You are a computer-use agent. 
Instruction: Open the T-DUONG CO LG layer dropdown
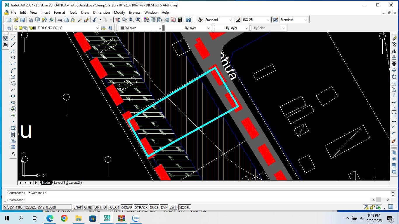point(97,28)
